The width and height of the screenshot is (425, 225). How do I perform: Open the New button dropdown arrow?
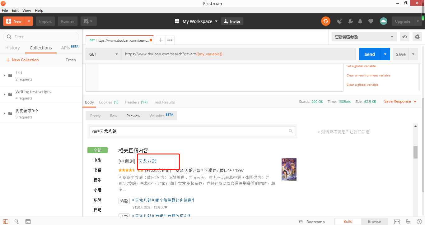pos(29,21)
